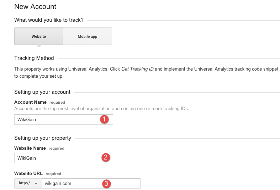Click the 'Account Name' label
The width and height of the screenshot is (280, 190).
30,102
